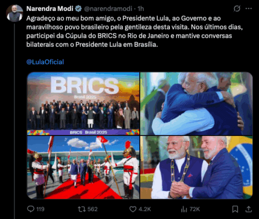View analytics via bar chart icon

[x=184, y=209]
